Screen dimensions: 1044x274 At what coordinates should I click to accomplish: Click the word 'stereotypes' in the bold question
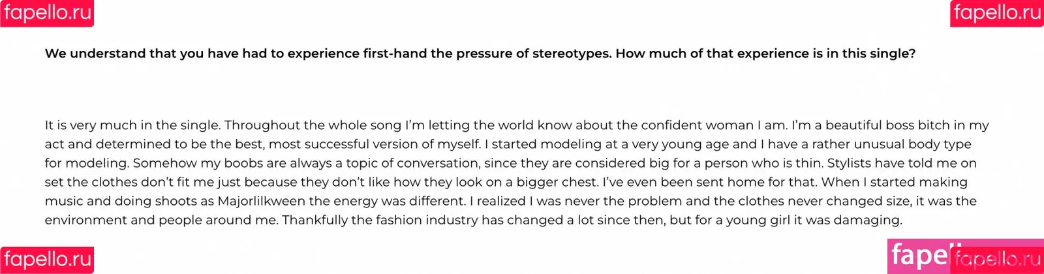572,53
